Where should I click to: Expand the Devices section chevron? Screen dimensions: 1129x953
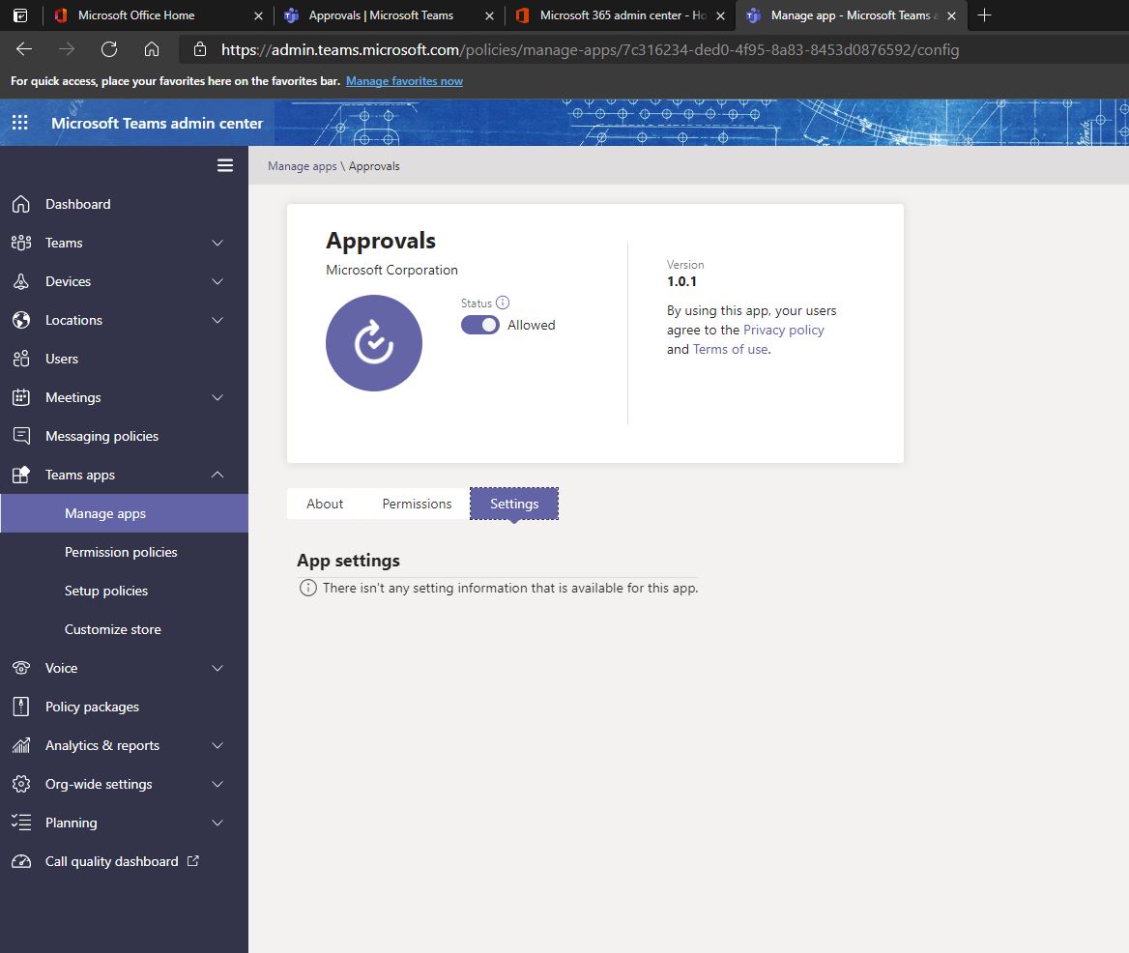[217, 281]
